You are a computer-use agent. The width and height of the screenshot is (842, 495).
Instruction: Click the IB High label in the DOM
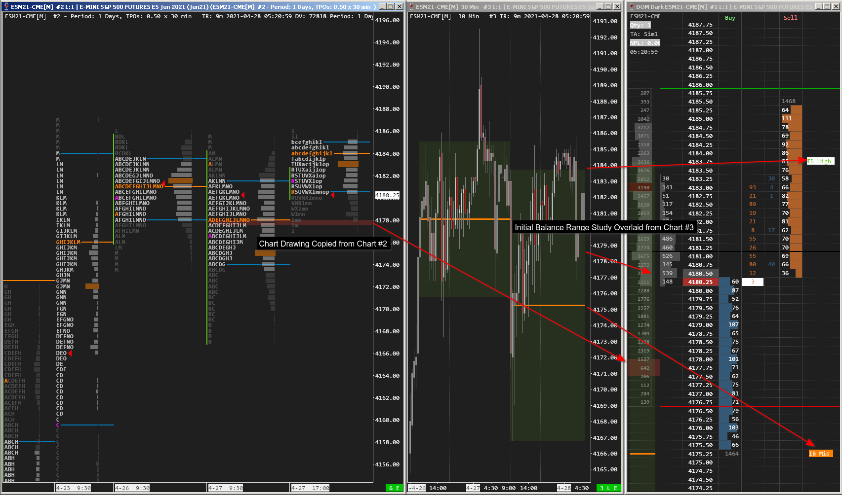click(x=820, y=161)
